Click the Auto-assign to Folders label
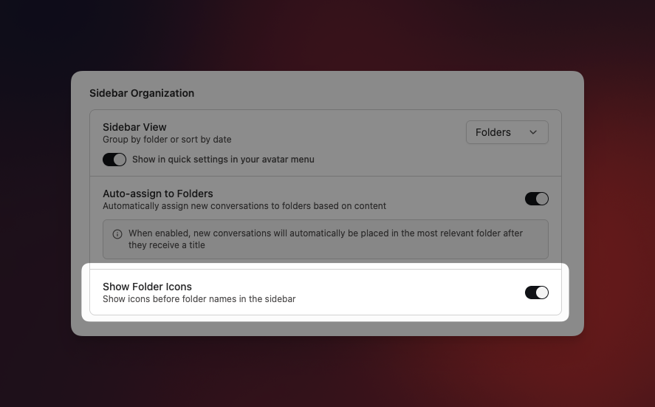The height and width of the screenshot is (407, 655). (158, 194)
